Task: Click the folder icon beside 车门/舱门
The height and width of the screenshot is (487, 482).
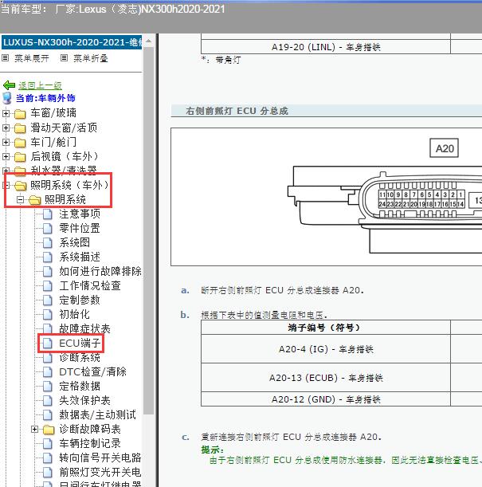Action: pyautogui.click(x=20, y=143)
